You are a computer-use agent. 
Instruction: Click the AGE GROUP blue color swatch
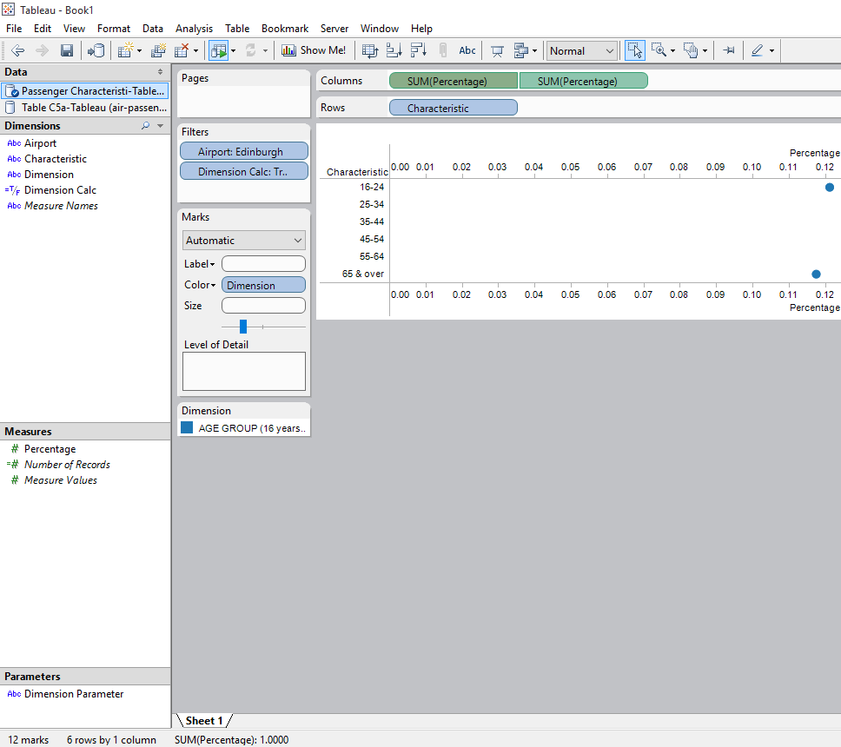[187, 427]
